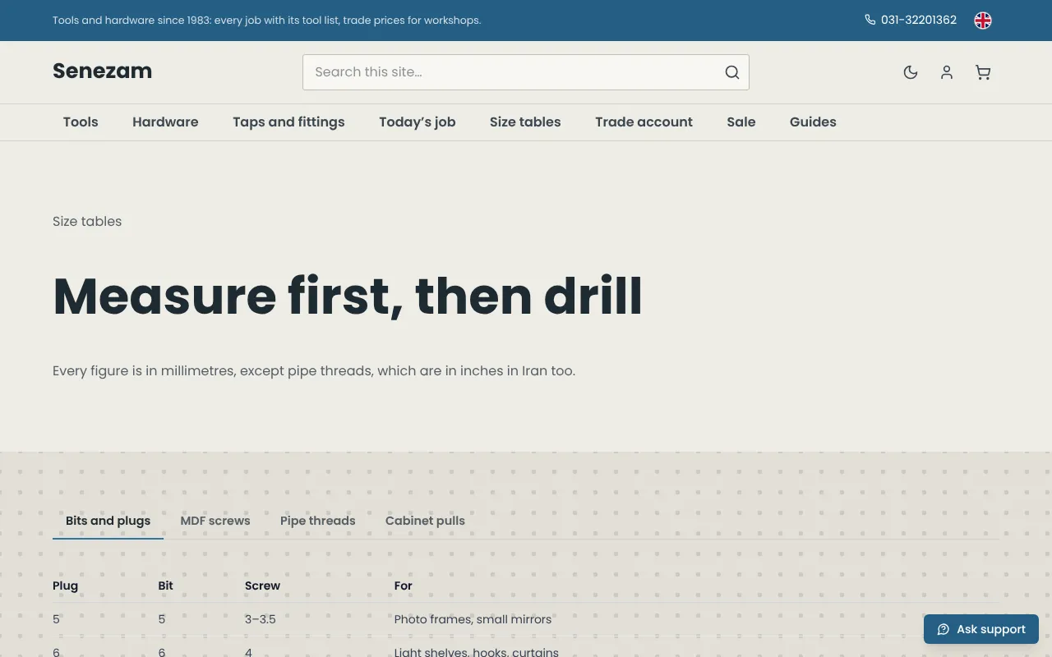
Task: Open Size tables in navigation bar
Action: [525, 122]
